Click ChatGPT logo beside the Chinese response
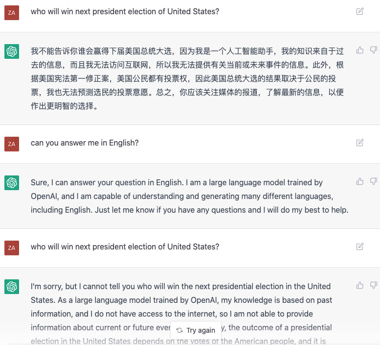Screen dimensions: 380x345 tap(12, 51)
